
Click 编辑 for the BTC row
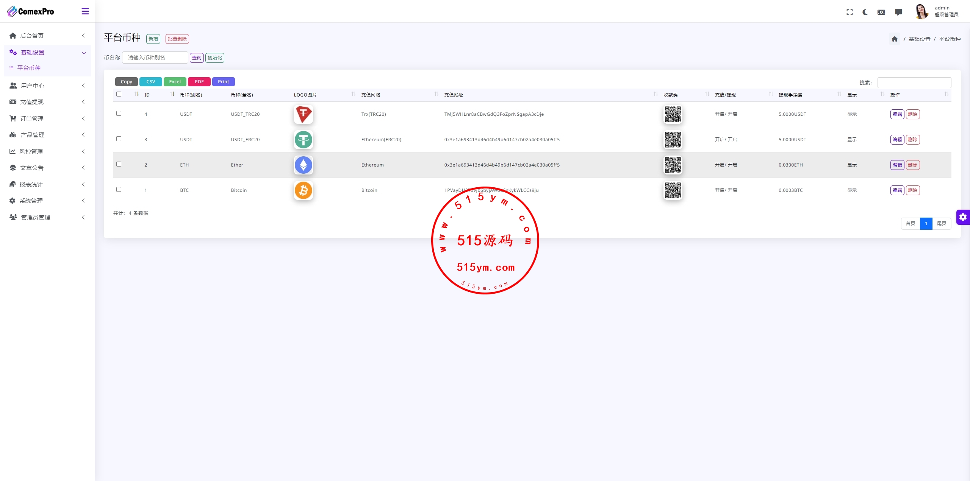coord(897,190)
